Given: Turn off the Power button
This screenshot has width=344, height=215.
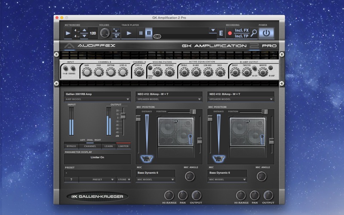Looking at the screenshot, I should point(266,33).
